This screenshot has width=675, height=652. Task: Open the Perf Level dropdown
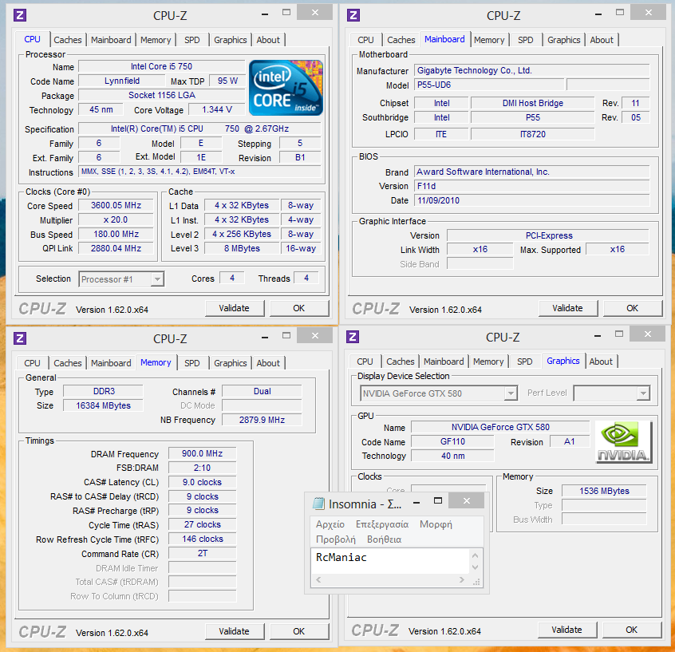click(642, 393)
